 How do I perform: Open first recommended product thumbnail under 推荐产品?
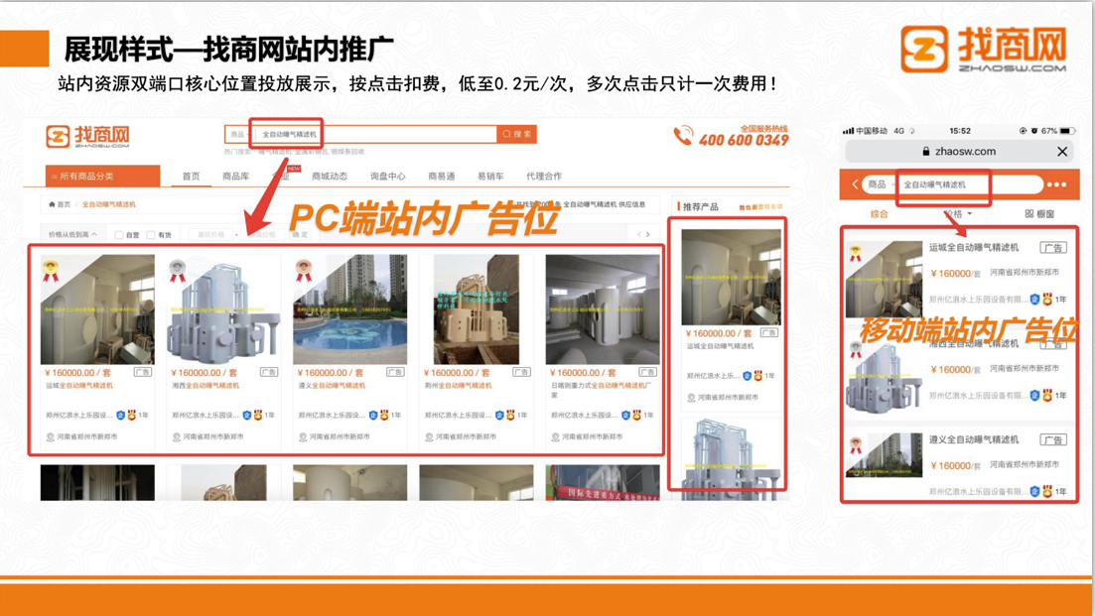pyautogui.click(x=732, y=277)
